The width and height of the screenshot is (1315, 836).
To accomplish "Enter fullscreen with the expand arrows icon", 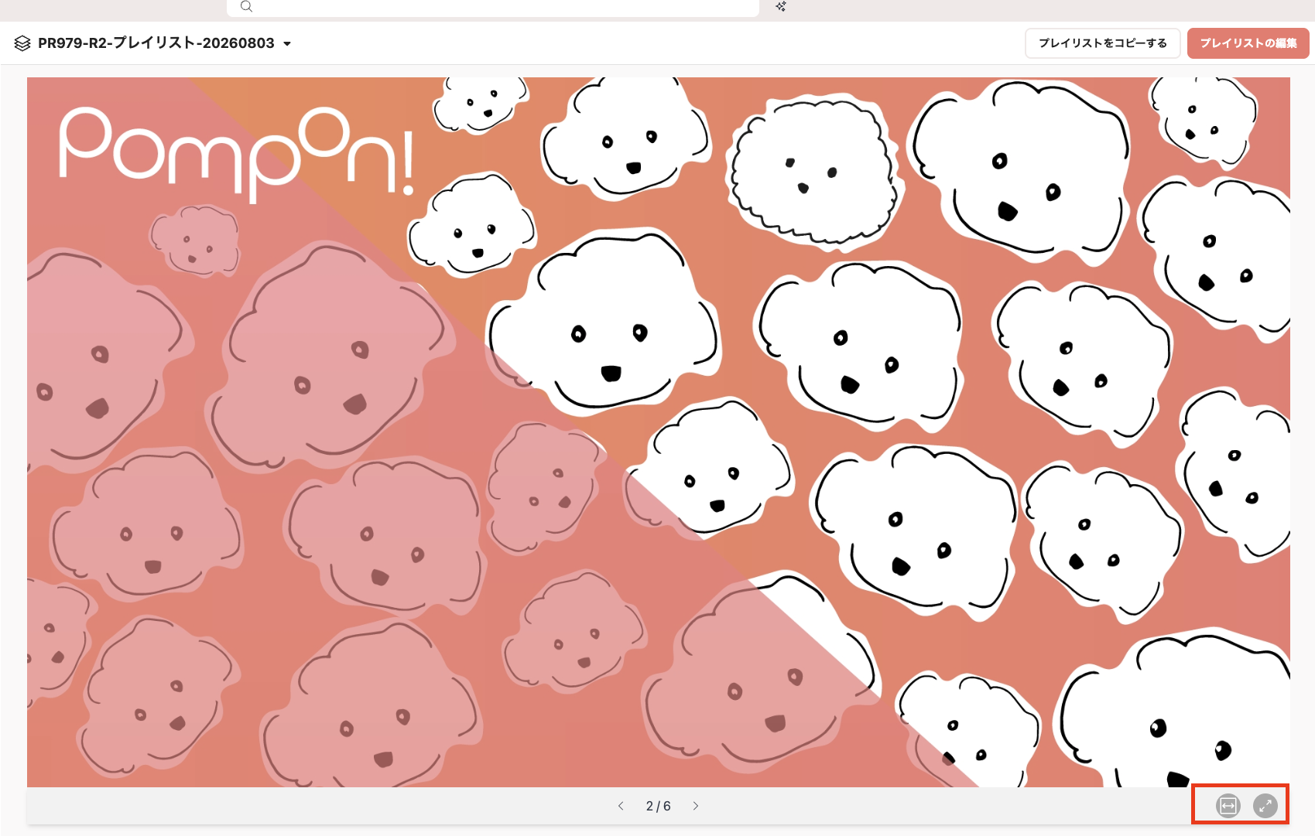I will click(x=1265, y=806).
